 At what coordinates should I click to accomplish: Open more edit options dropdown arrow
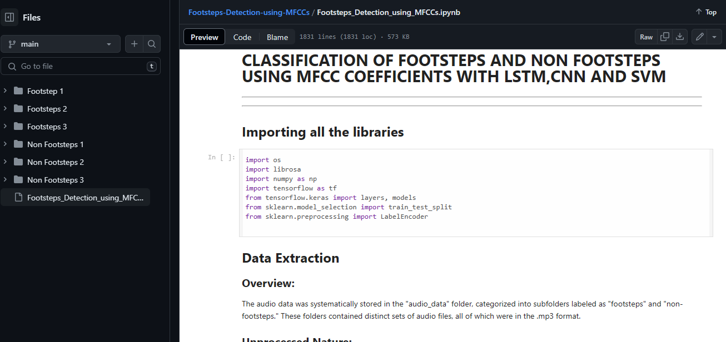coord(714,37)
